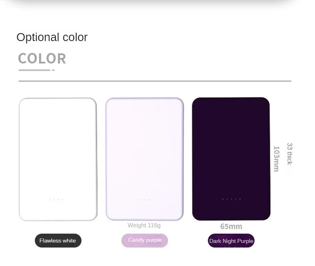
Task: Select the 65mm width dimension label
Action: [231, 227]
